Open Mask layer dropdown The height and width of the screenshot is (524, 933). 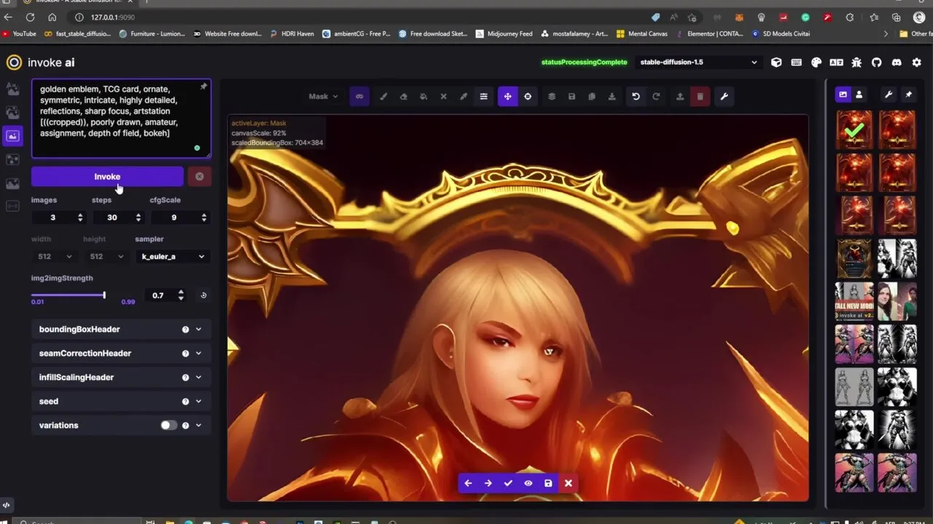[324, 96]
